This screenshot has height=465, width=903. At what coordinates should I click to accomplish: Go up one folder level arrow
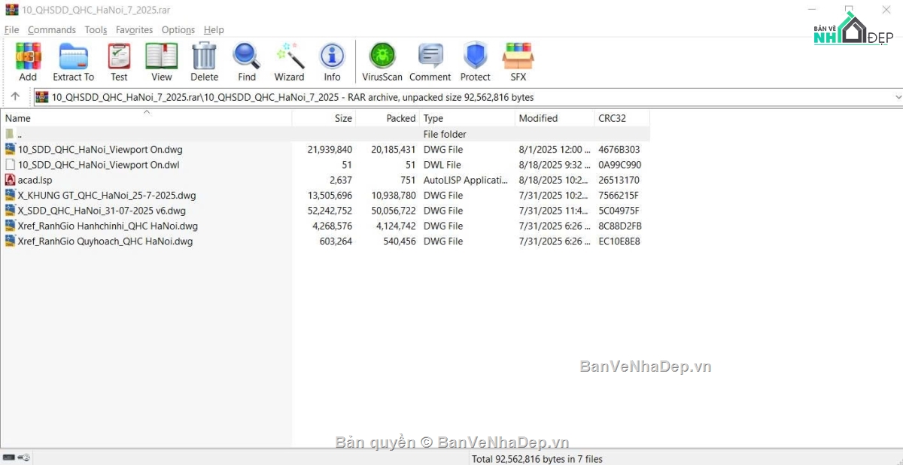tap(15, 96)
